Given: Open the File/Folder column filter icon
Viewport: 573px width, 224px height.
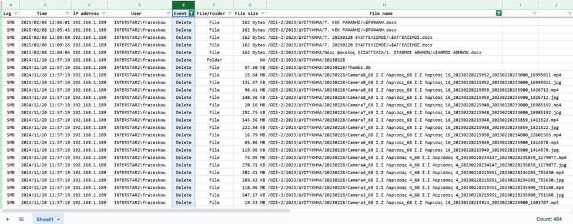Looking at the screenshot, I should click(x=229, y=13).
